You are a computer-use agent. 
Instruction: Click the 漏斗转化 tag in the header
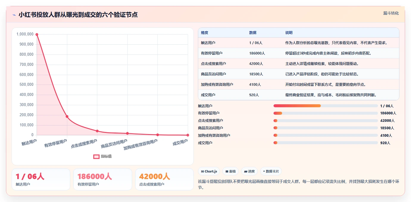pos(391,13)
